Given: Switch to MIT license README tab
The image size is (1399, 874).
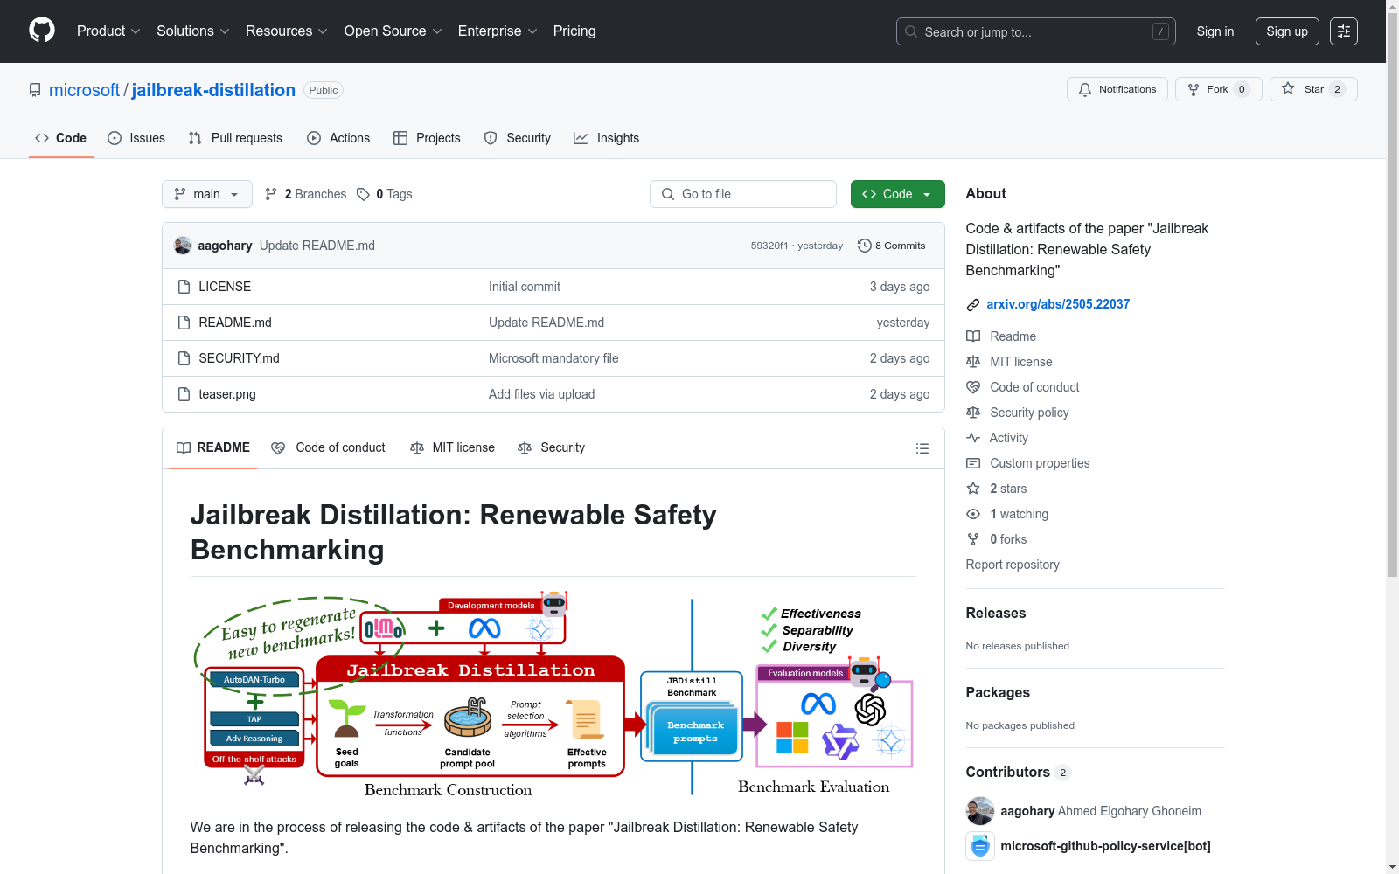Looking at the screenshot, I should [453, 447].
